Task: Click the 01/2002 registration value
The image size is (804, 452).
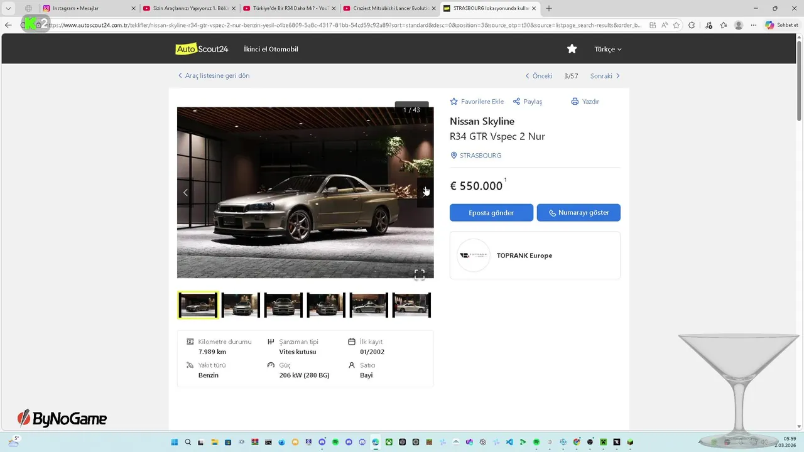Action: [x=372, y=352]
